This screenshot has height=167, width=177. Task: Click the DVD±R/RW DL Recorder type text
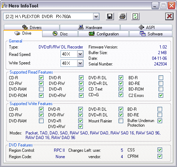pyautogui.click(x=61, y=47)
